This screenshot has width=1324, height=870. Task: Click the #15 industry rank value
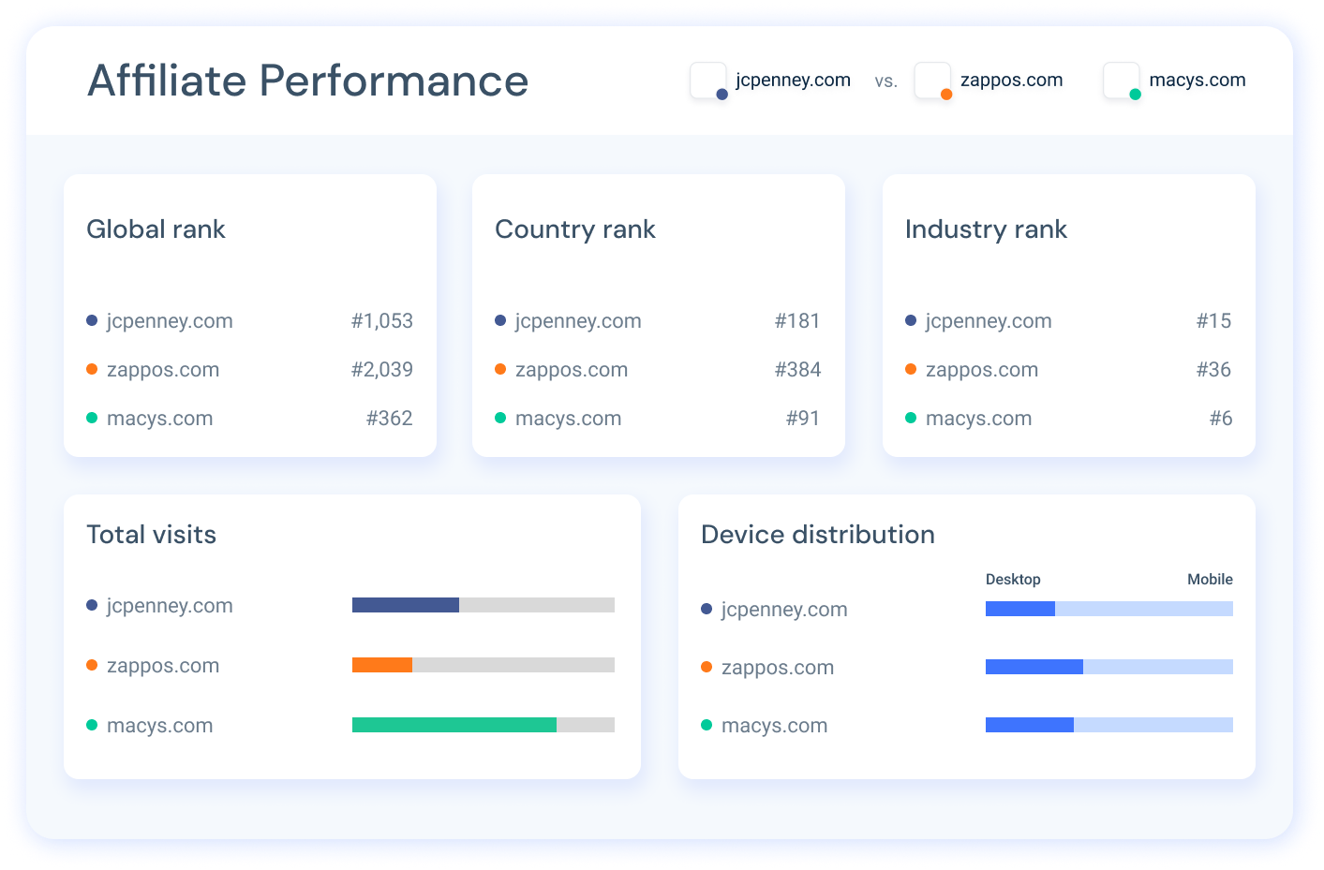coord(1213,321)
